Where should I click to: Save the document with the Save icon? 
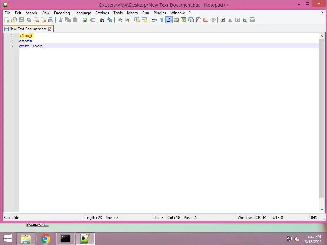(x=21, y=20)
